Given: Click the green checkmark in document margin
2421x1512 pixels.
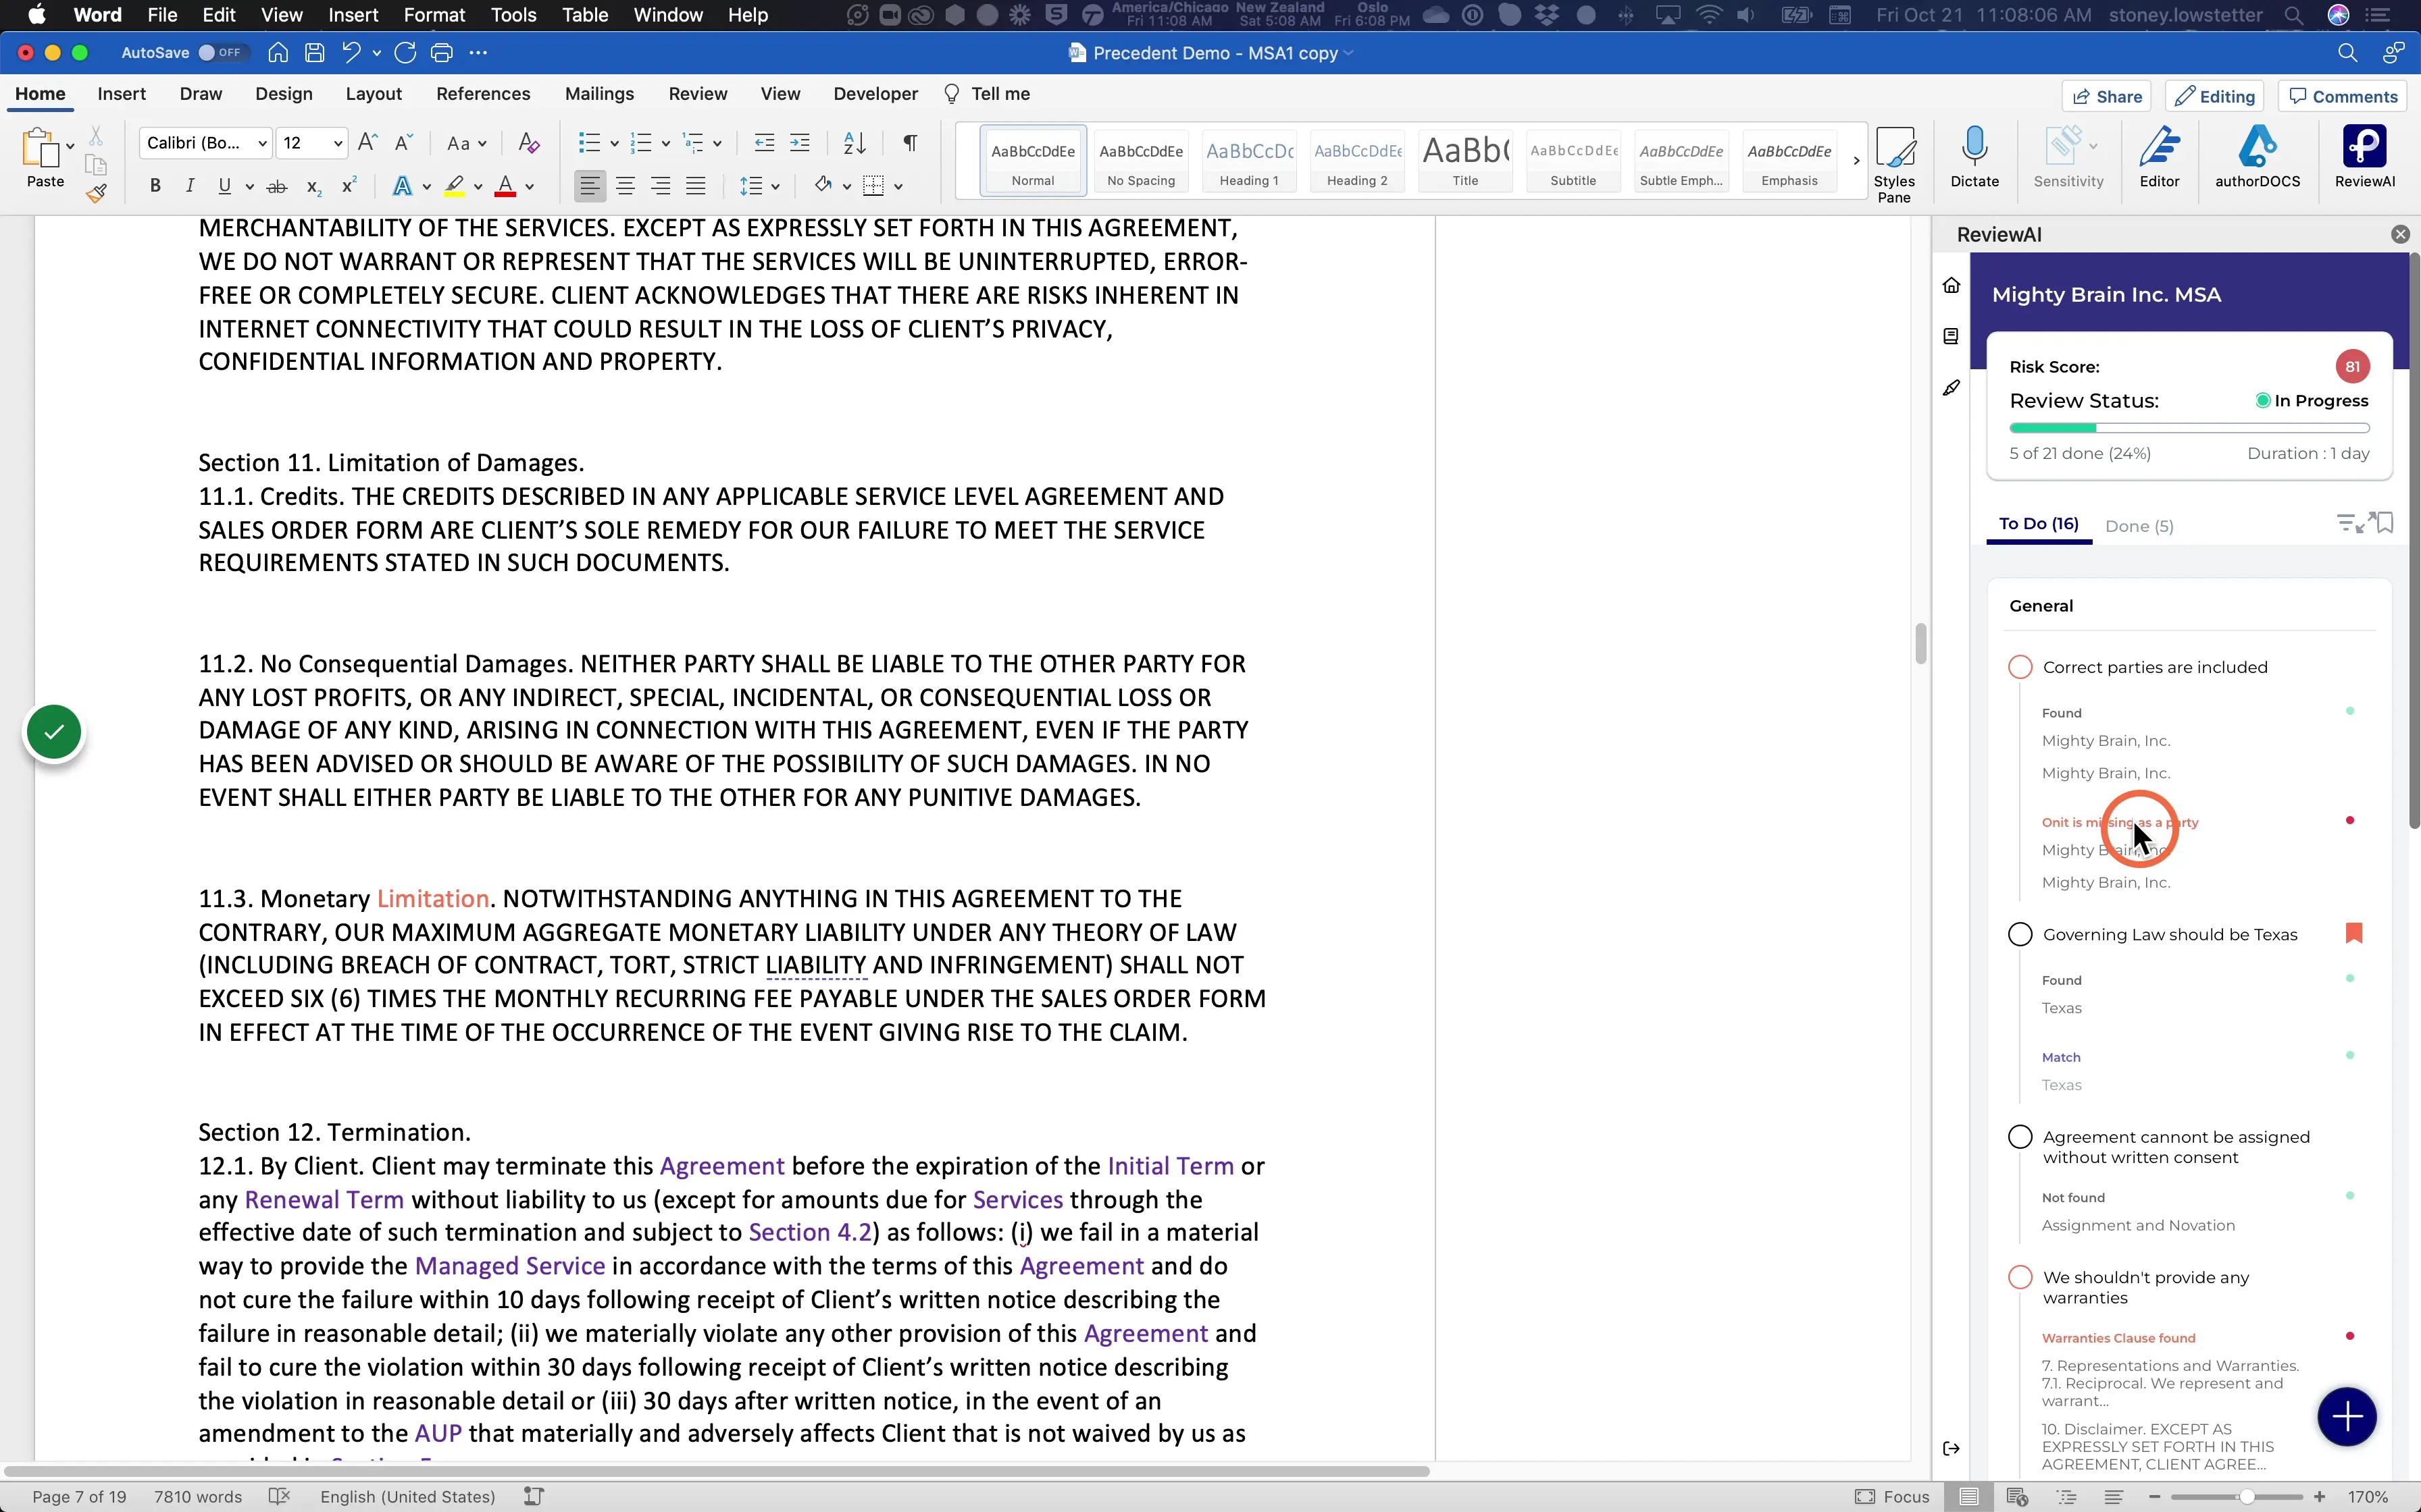Looking at the screenshot, I should [x=54, y=732].
